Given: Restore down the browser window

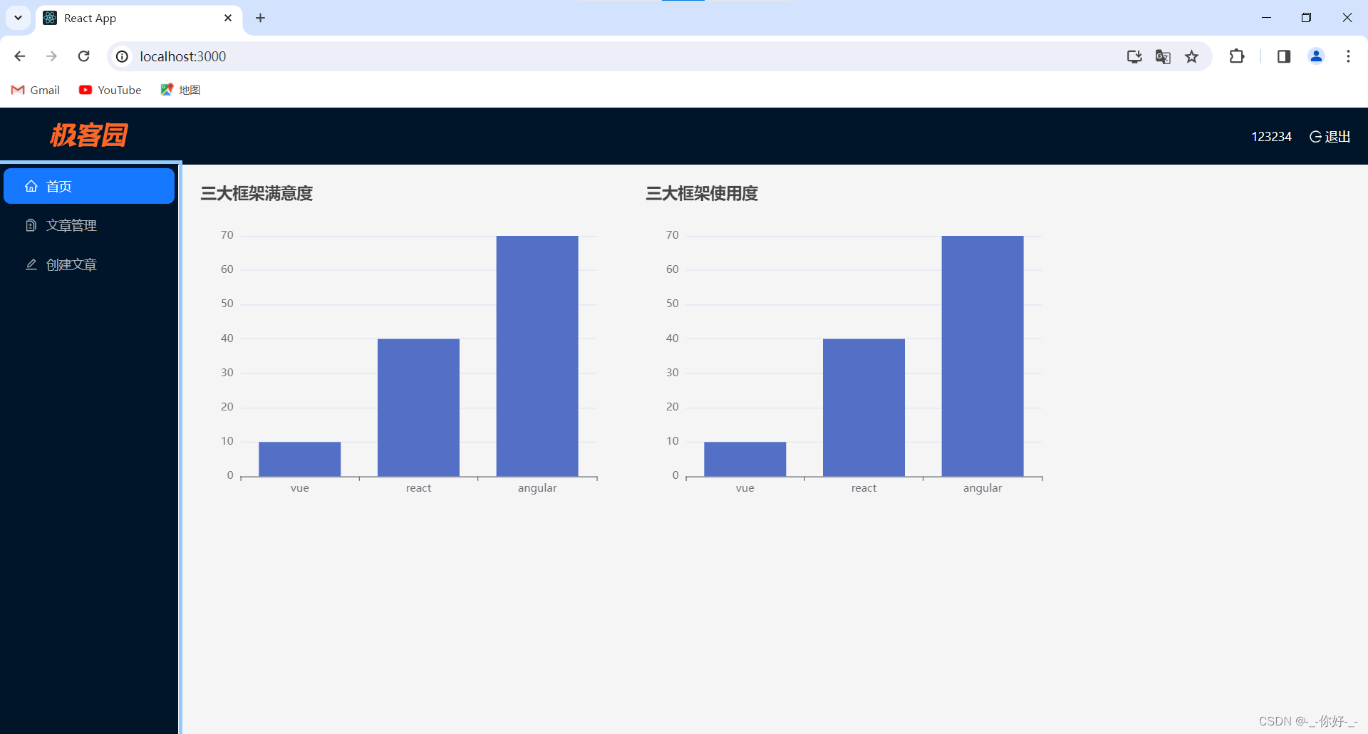Looking at the screenshot, I should (1306, 18).
